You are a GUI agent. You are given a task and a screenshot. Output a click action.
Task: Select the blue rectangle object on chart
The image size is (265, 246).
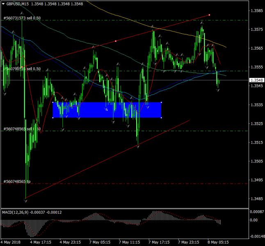[x=107, y=110]
